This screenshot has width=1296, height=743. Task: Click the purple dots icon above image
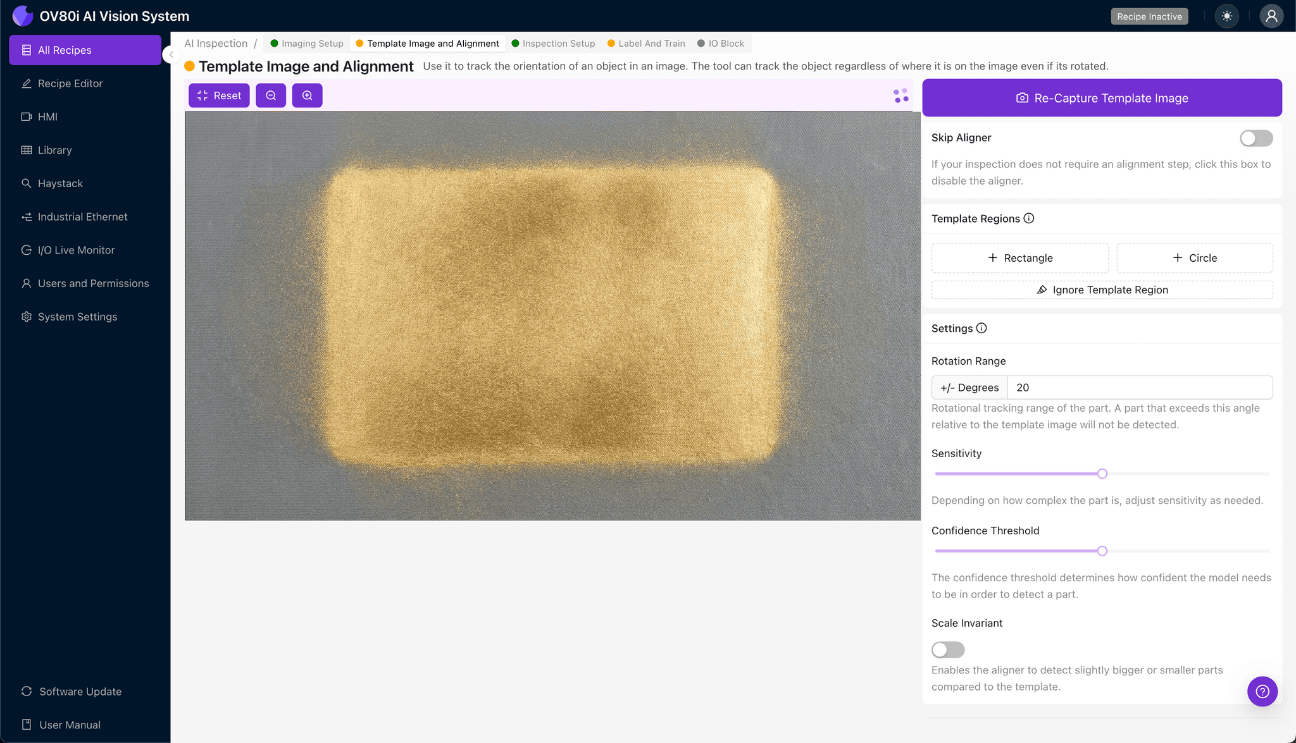click(x=901, y=95)
